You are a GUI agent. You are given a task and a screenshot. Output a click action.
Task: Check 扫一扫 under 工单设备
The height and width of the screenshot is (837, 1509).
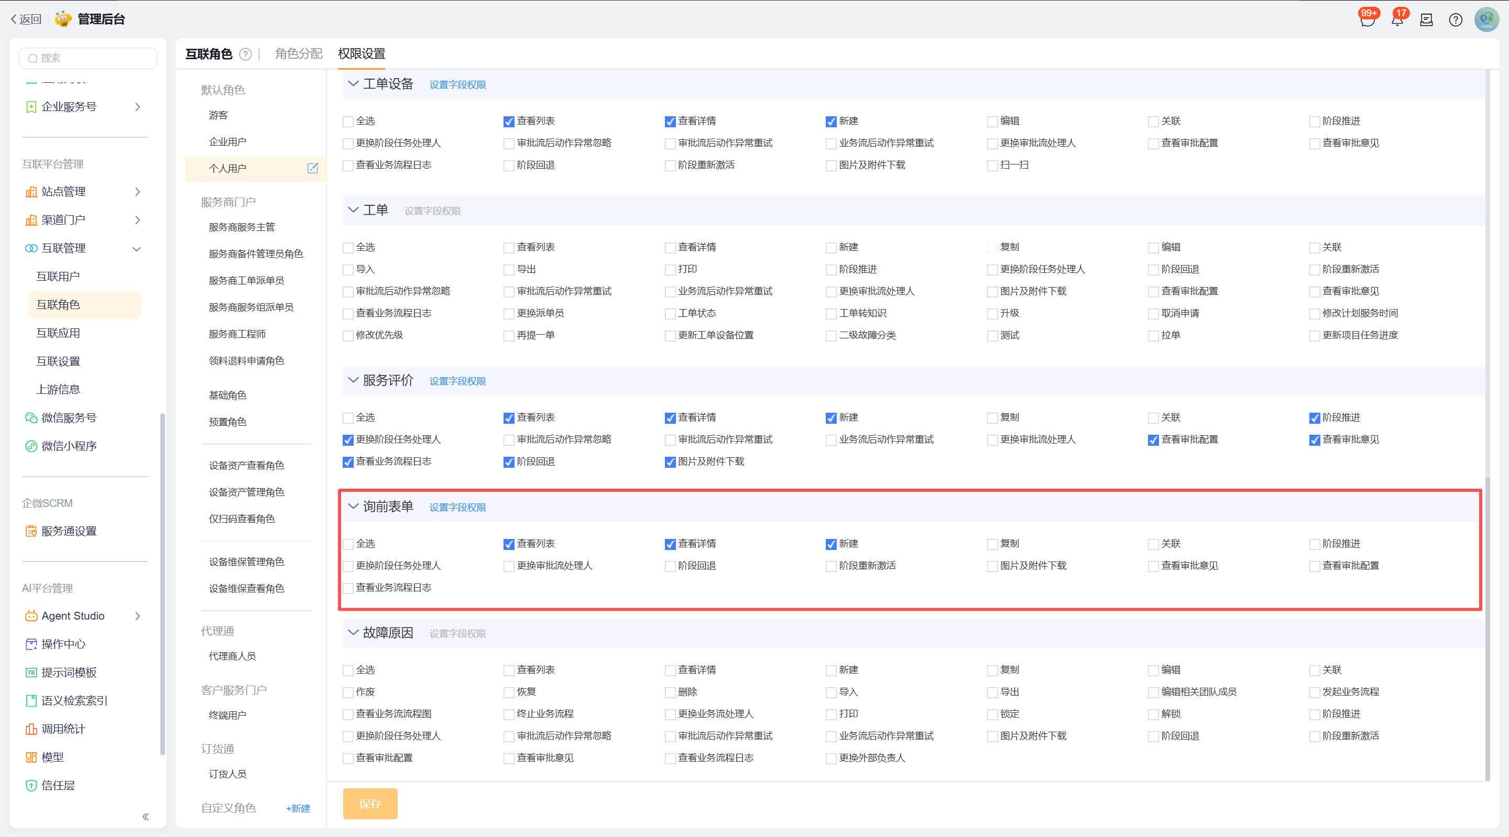[x=992, y=165]
